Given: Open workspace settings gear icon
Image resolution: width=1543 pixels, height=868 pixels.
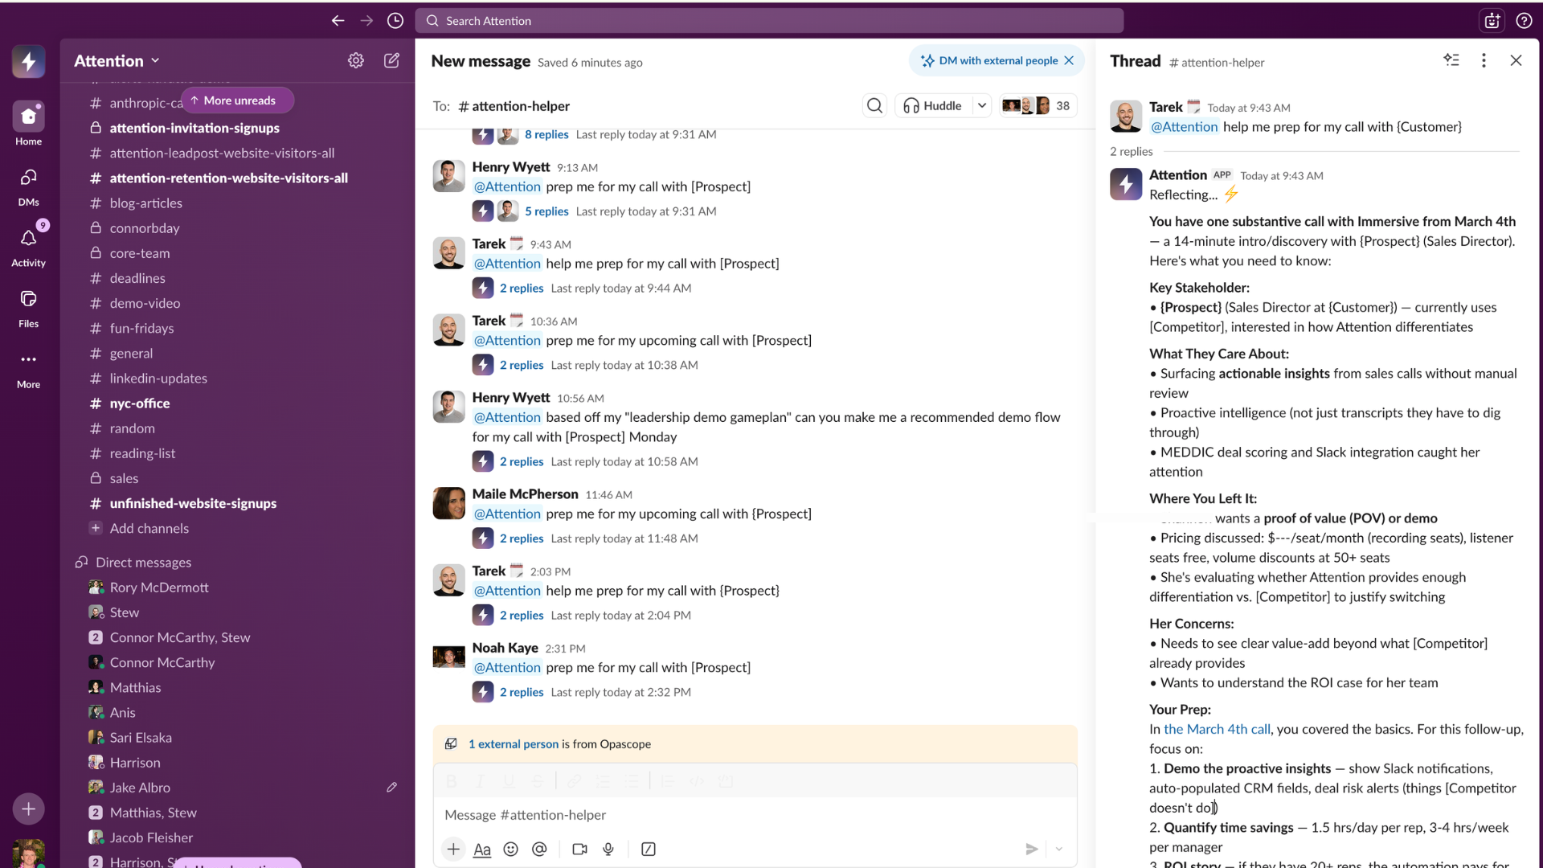Looking at the screenshot, I should coord(356,60).
